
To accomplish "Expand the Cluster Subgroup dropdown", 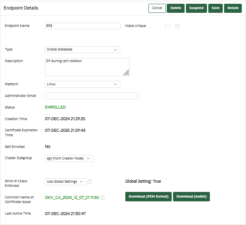I will (69, 158).
